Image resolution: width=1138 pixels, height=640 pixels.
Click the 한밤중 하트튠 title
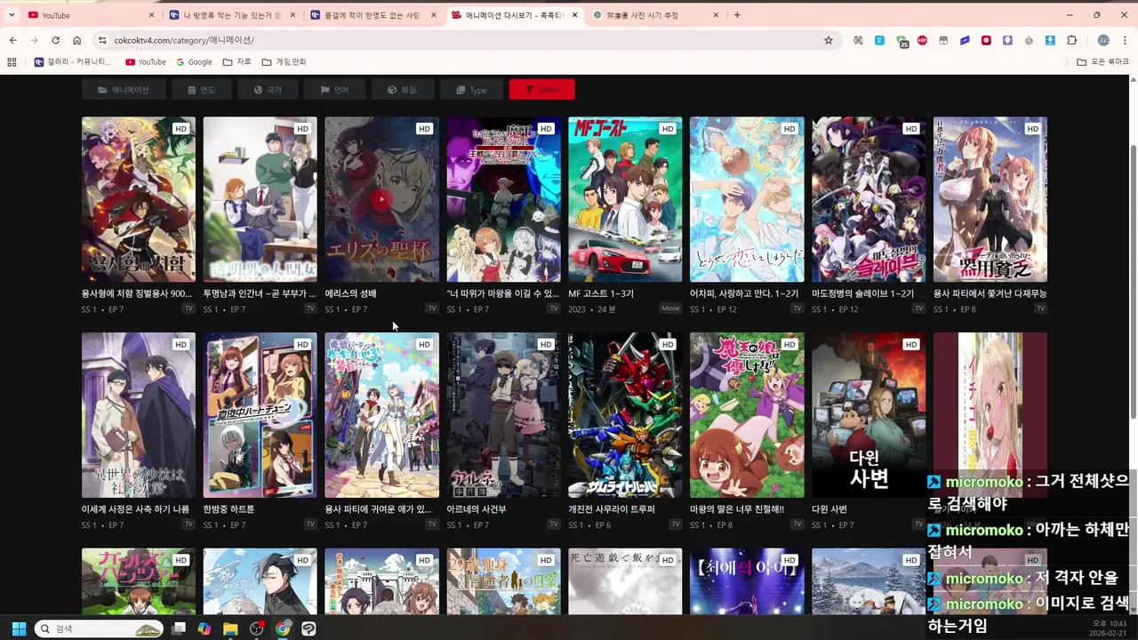pyautogui.click(x=228, y=509)
